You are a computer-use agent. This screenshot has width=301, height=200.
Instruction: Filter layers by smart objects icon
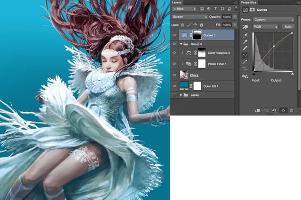click(x=230, y=9)
